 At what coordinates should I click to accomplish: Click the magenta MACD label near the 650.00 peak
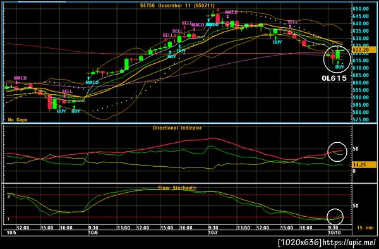(x=231, y=13)
